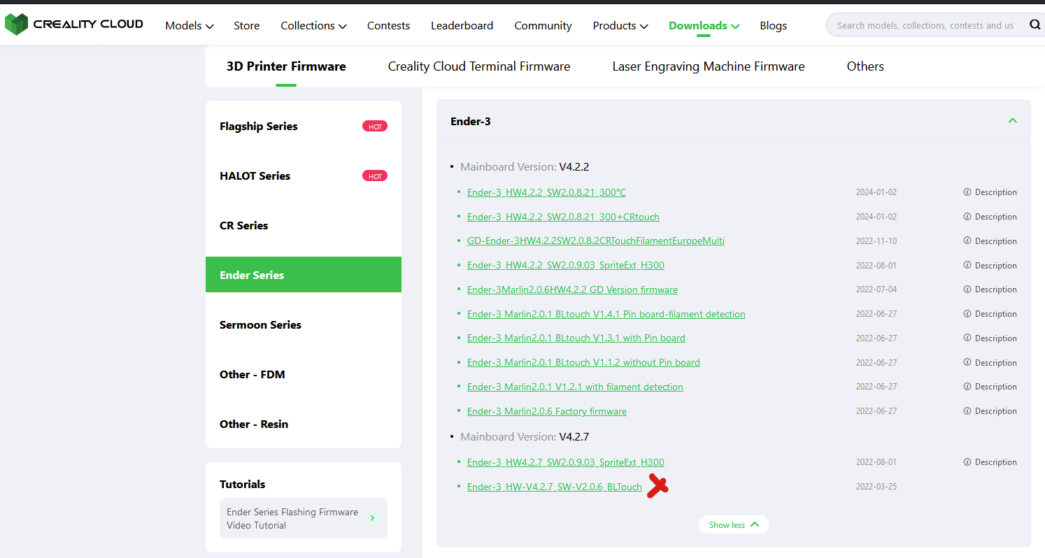
Task: Open the Models dropdown menu
Action: coord(189,25)
